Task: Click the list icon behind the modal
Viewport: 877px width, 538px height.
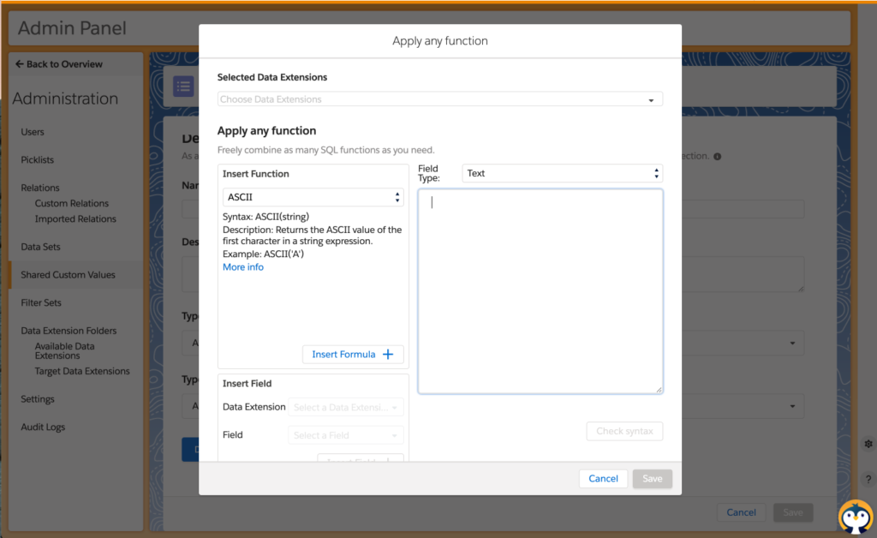Action: [x=183, y=87]
